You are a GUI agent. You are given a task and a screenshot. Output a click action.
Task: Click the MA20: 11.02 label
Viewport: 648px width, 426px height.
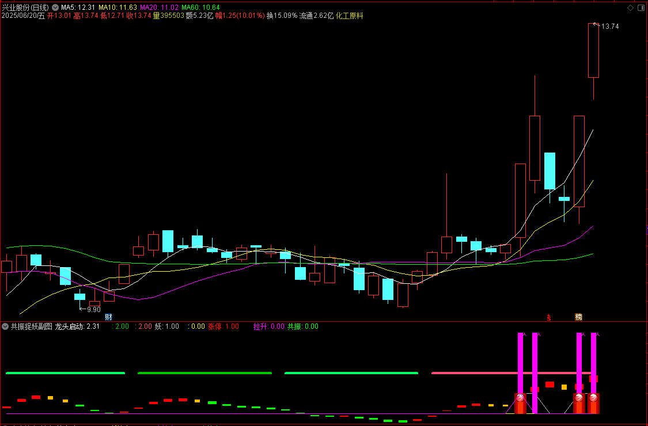tap(159, 7)
